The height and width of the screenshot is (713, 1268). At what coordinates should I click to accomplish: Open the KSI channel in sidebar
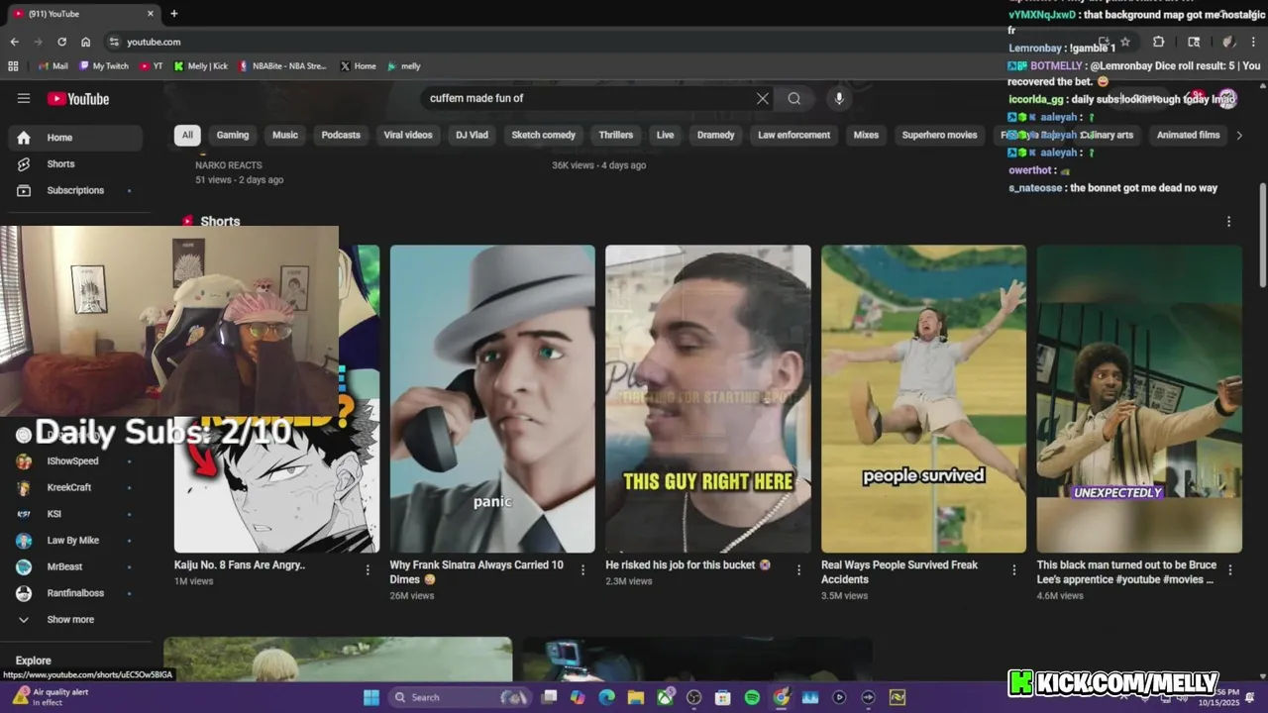(x=75, y=514)
